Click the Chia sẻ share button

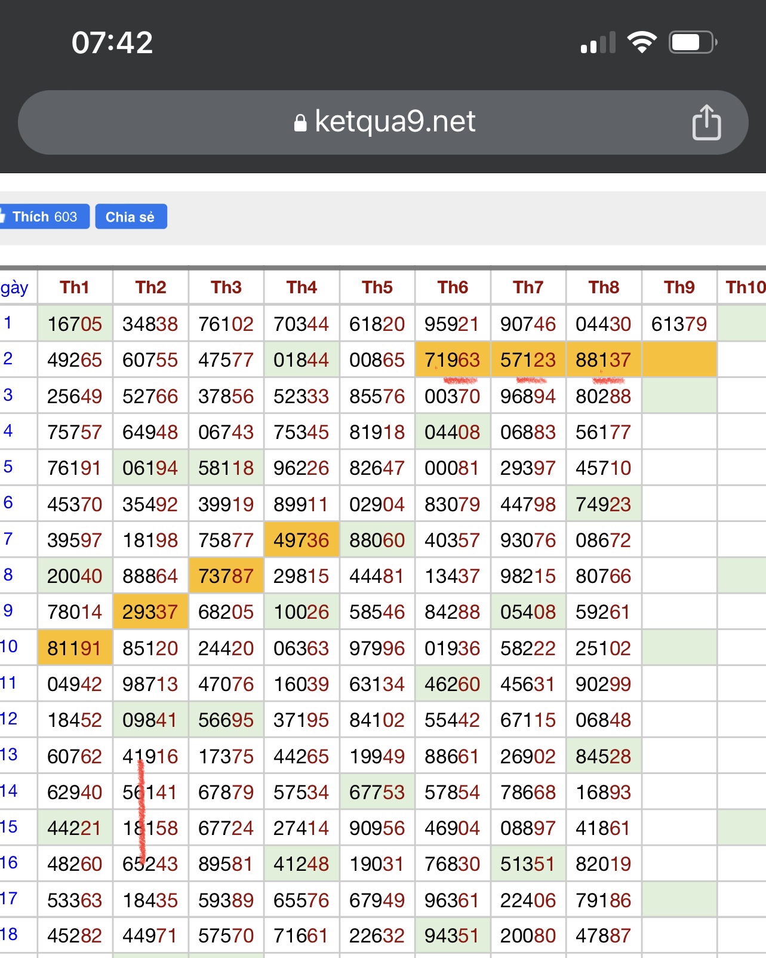coord(131,216)
